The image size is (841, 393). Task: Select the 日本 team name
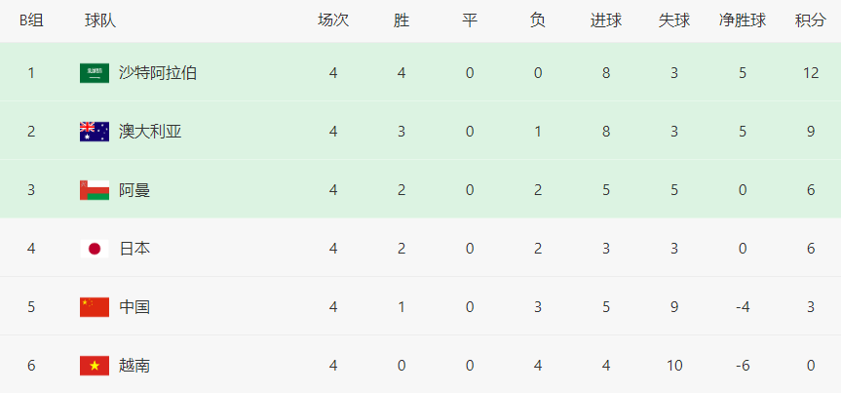coord(134,249)
